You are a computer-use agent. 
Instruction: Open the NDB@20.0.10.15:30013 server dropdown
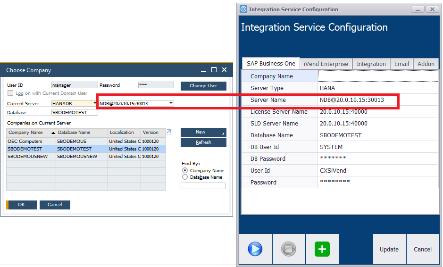point(171,103)
